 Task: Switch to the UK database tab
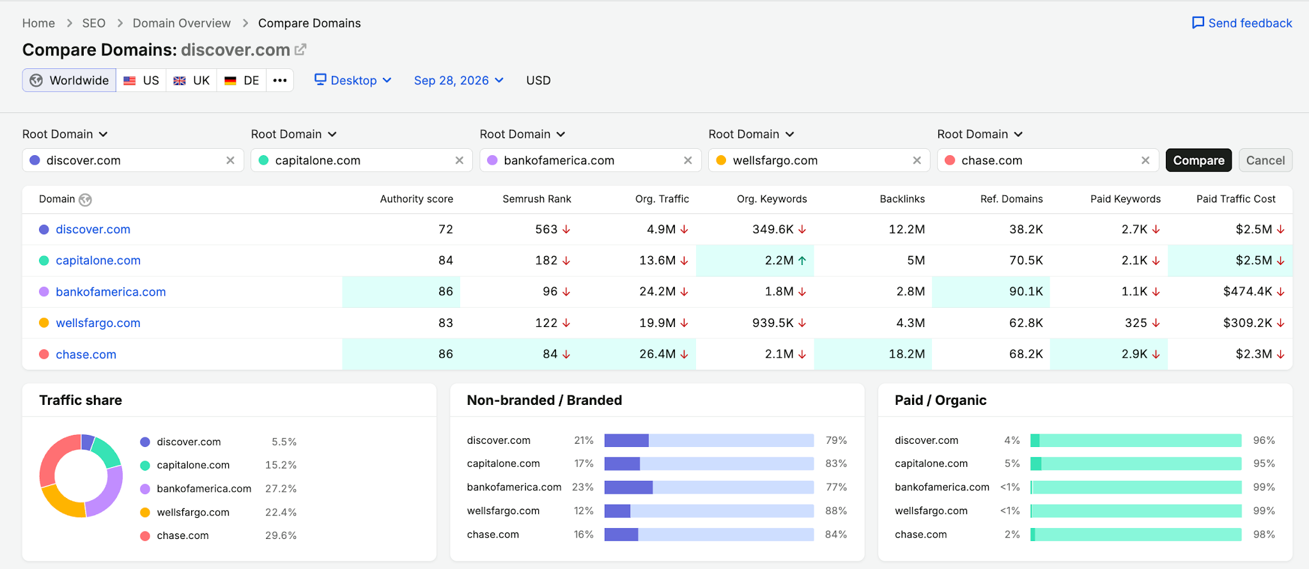[x=192, y=80]
